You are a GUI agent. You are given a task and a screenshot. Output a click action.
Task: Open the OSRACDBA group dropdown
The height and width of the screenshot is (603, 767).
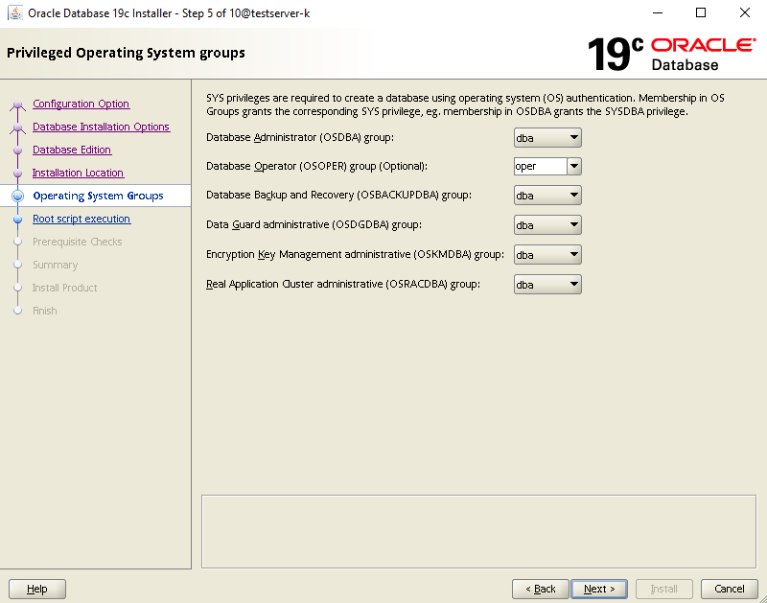coord(547,285)
